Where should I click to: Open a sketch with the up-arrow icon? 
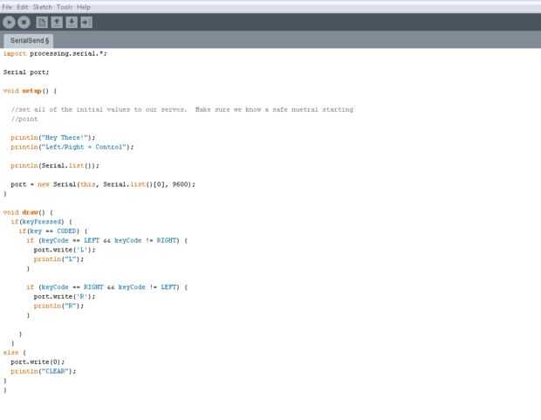pyautogui.click(x=57, y=23)
